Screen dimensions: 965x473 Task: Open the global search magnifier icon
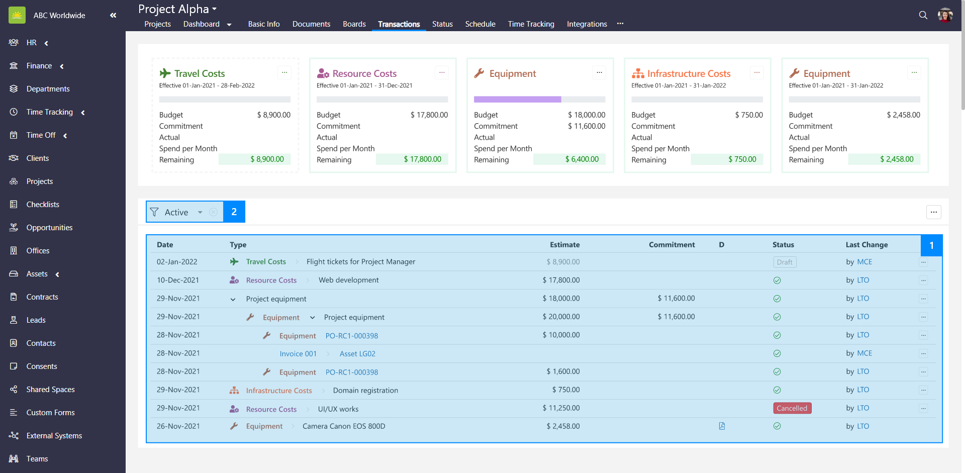923,15
